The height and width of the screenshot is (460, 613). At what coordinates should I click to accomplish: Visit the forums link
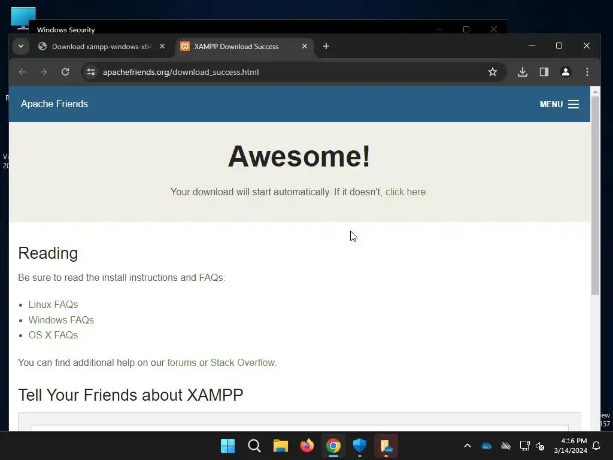click(182, 362)
